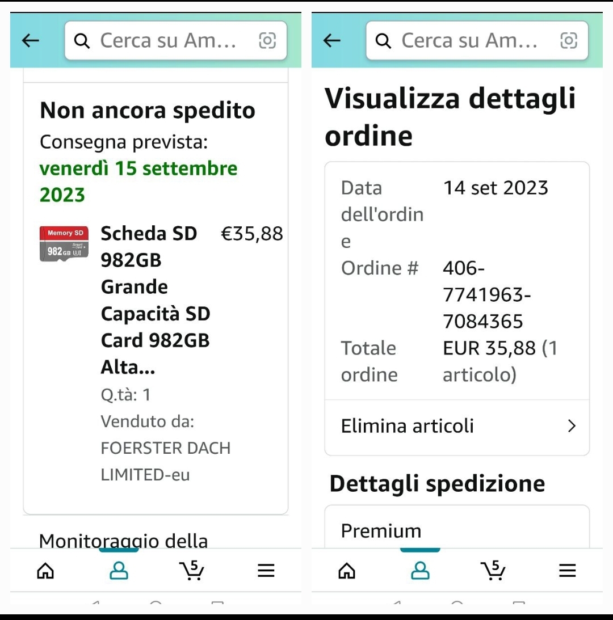
Task: Open the cart on the 'Non ancora spedito' screen
Action: click(x=192, y=570)
